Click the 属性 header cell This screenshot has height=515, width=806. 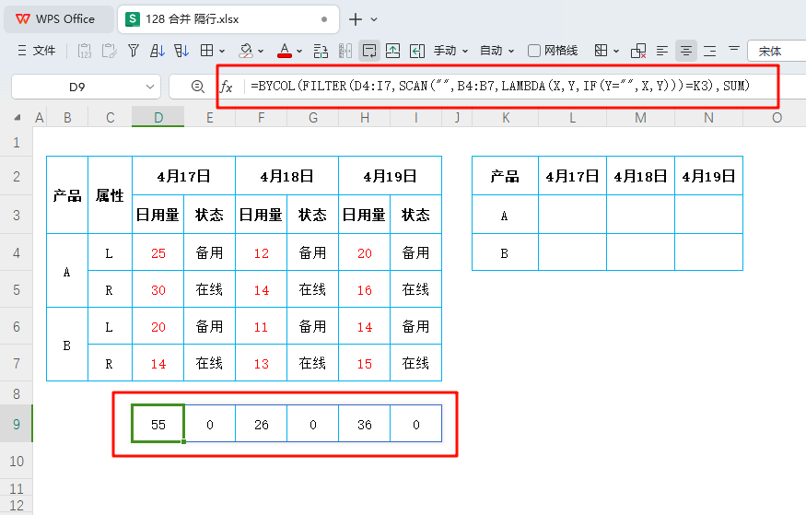[x=110, y=195]
